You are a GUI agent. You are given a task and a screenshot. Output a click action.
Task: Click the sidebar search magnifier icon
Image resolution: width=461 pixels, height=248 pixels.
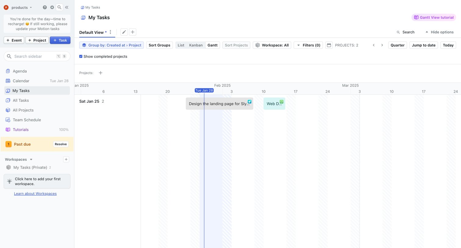click(x=59, y=7)
